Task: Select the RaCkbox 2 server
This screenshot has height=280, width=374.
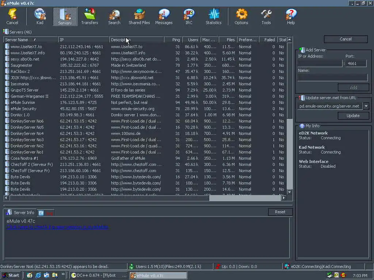Action: coord(145,71)
